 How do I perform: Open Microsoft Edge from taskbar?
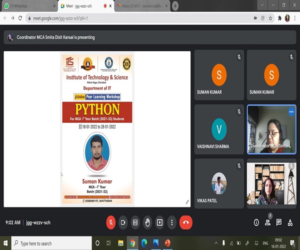[x=144, y=243]
